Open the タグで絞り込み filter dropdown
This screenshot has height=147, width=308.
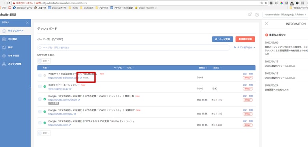[244, 47]
